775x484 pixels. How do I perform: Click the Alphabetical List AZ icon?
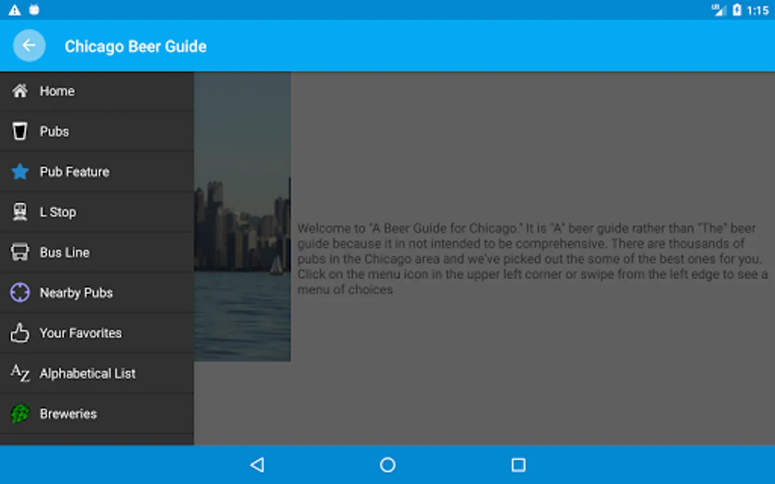click(x=20, y=373)
